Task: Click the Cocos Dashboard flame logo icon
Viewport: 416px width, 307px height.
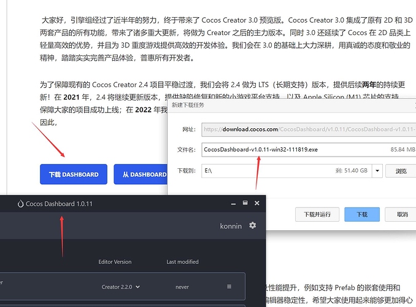Action: point(20,204)
